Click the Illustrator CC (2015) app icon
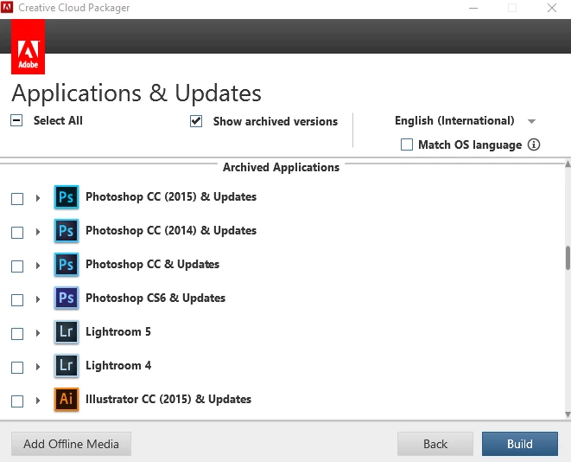 pyautogui.click(x=67, y=400)
